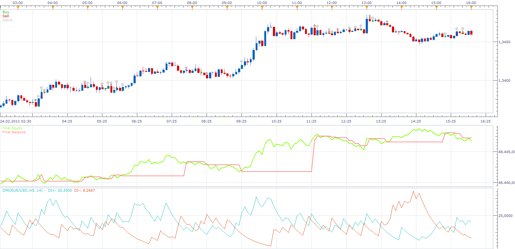Click the orange marker under 15:00

pos(436,8)
